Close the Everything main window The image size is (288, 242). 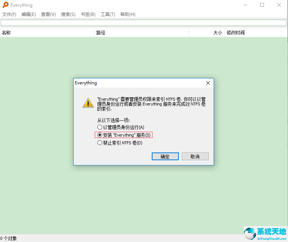pos(279,5)
